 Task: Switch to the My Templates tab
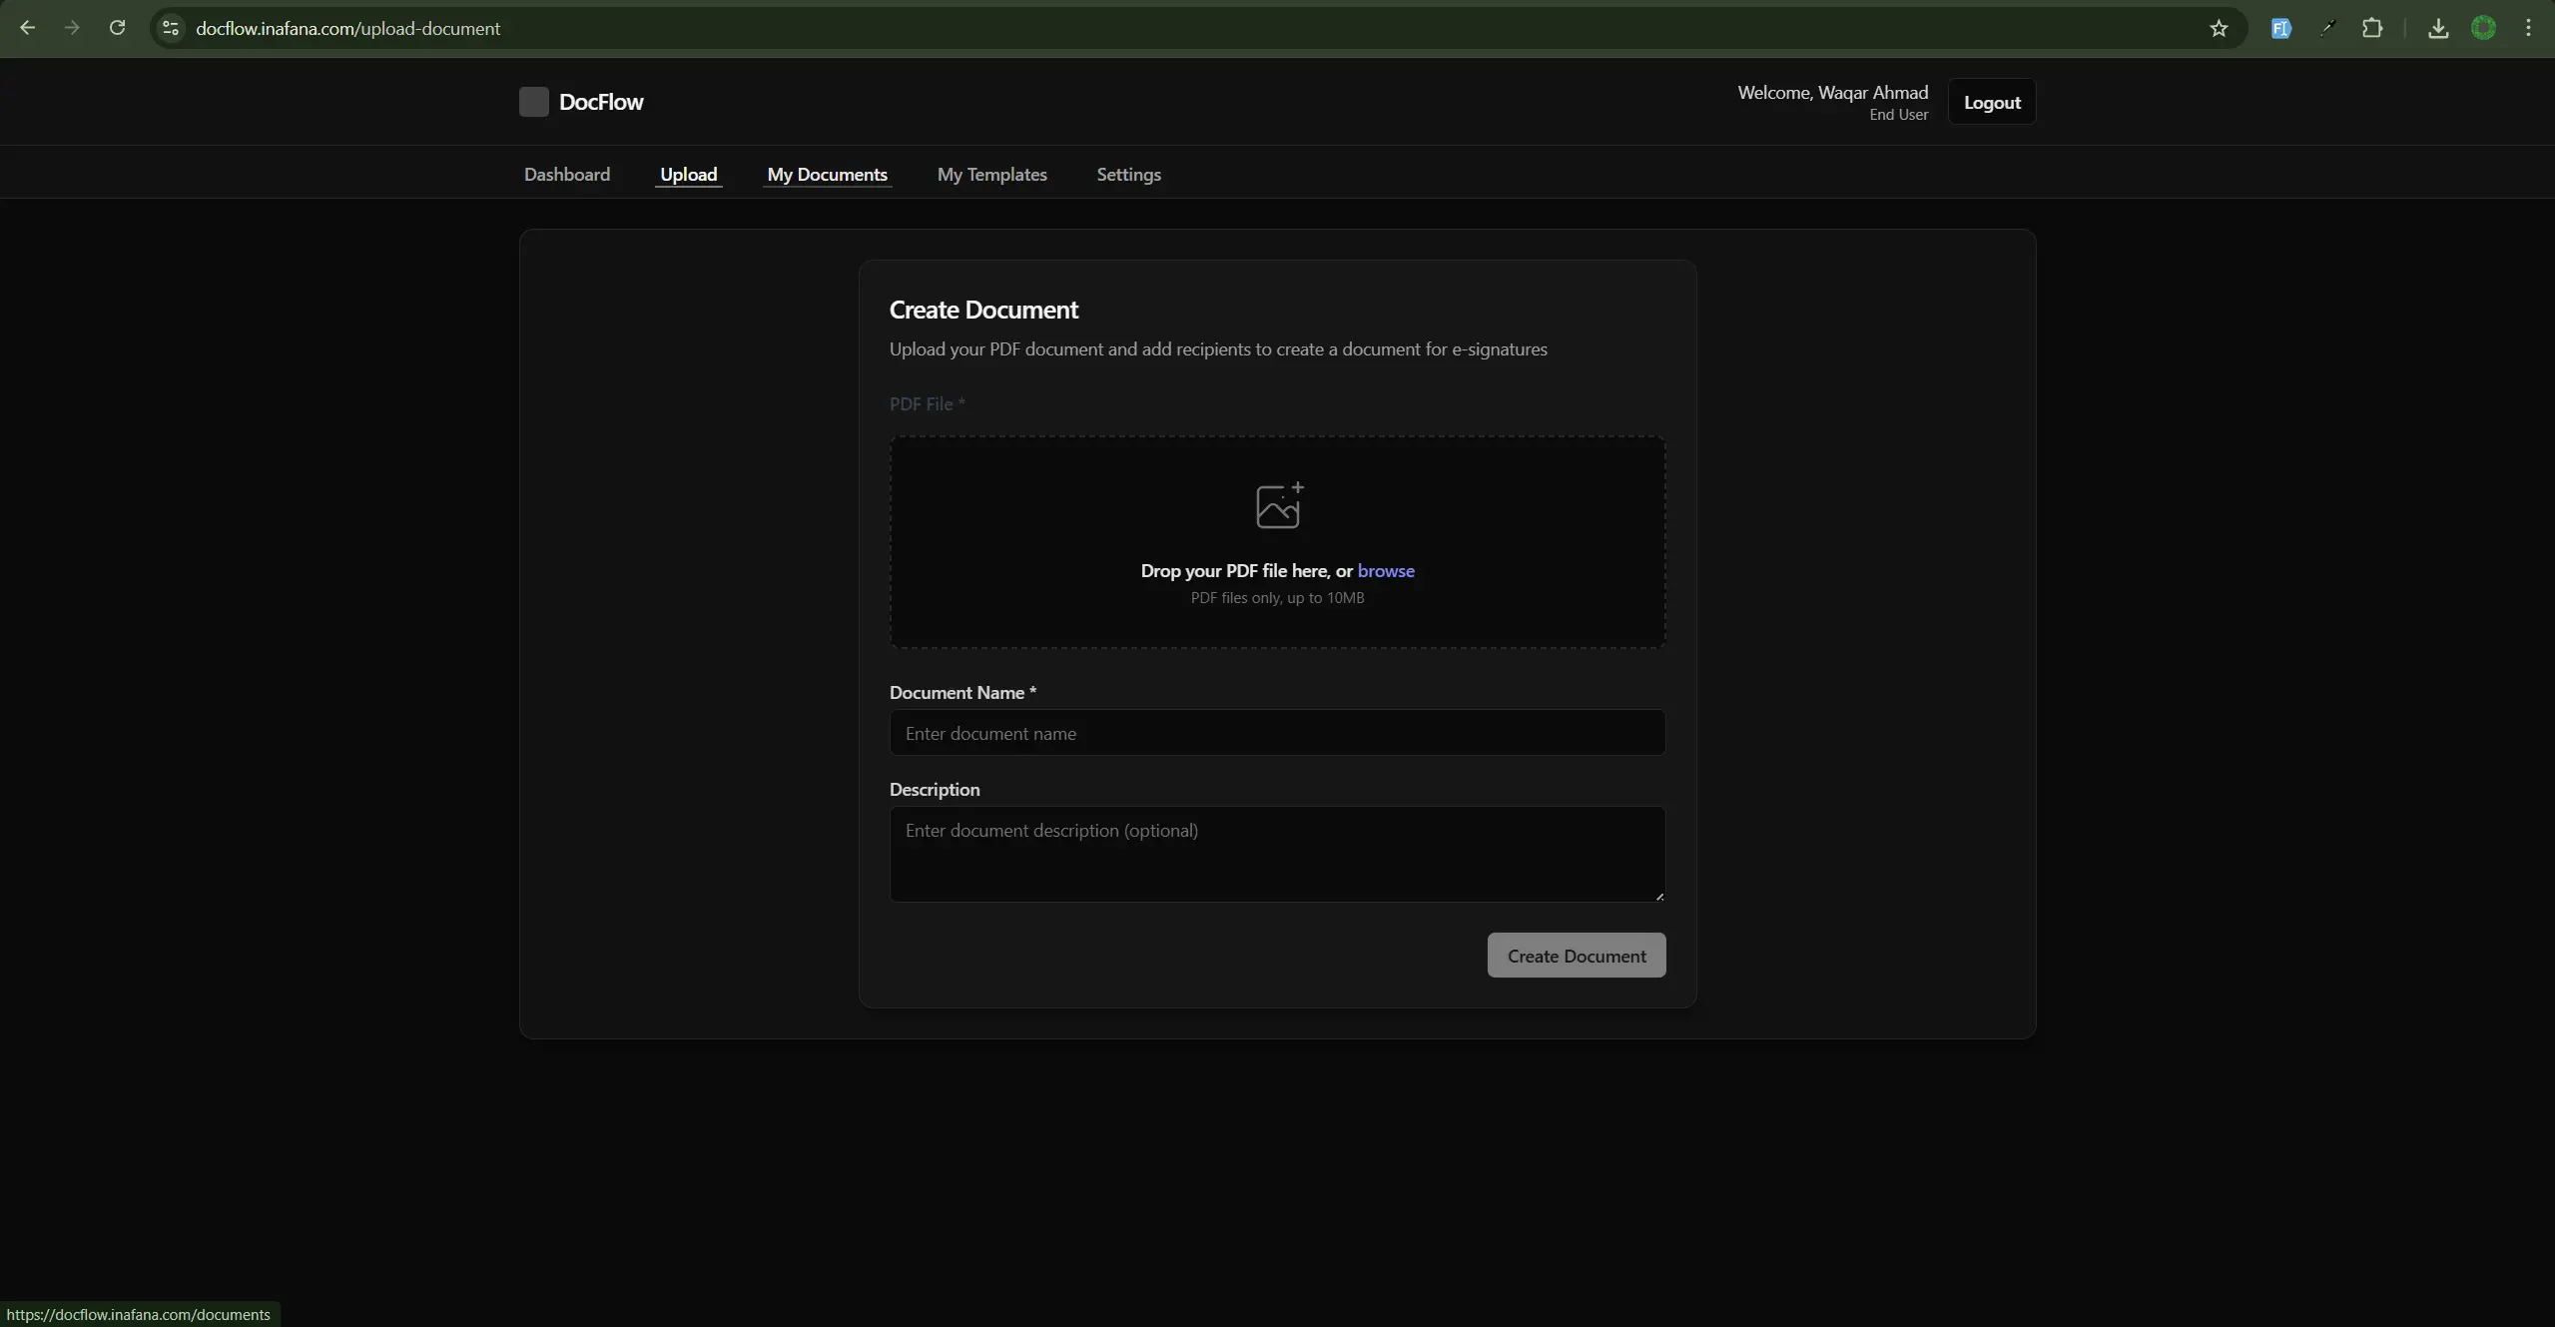point(991,175)
